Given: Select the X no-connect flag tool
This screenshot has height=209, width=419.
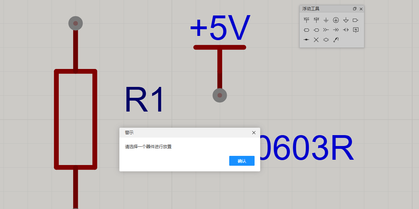Looking at the screenshot, I should (x=316, y=40).
